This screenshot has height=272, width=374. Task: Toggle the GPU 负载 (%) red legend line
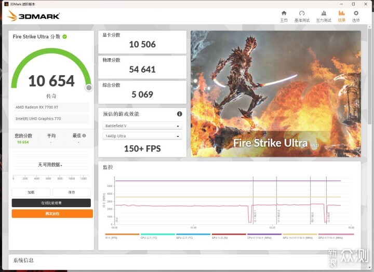229,234
